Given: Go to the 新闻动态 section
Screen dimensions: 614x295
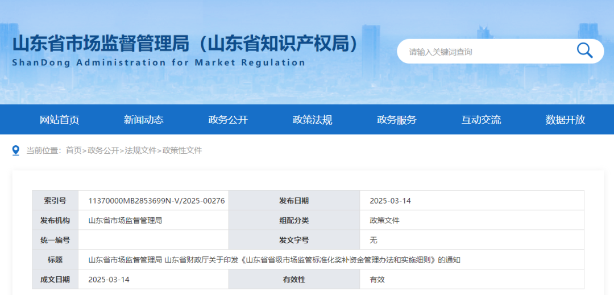Looking at the screenshot, I should (x=143, y=120).
